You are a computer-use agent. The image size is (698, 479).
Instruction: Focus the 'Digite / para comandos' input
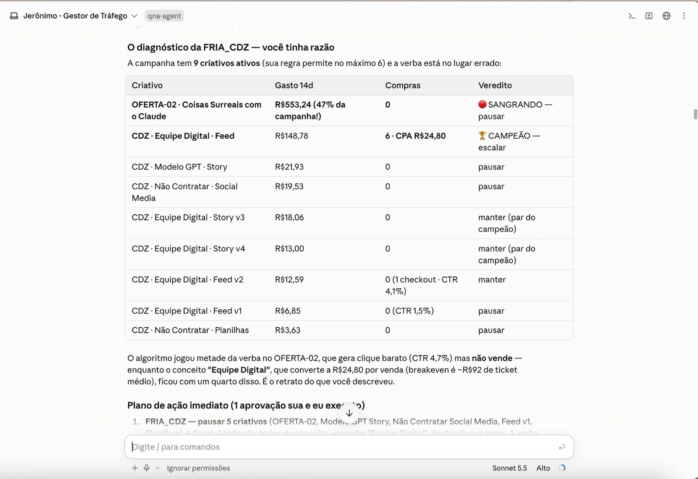(349, 447)
